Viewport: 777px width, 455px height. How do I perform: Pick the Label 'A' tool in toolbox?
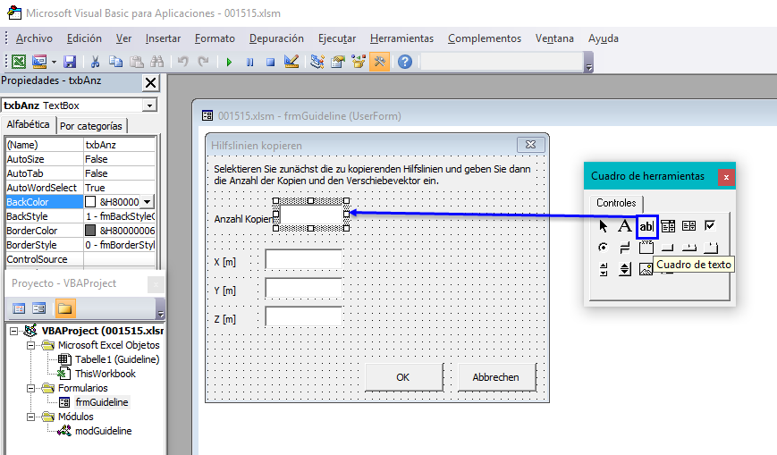pyautogui.click(x=625, y=226)
